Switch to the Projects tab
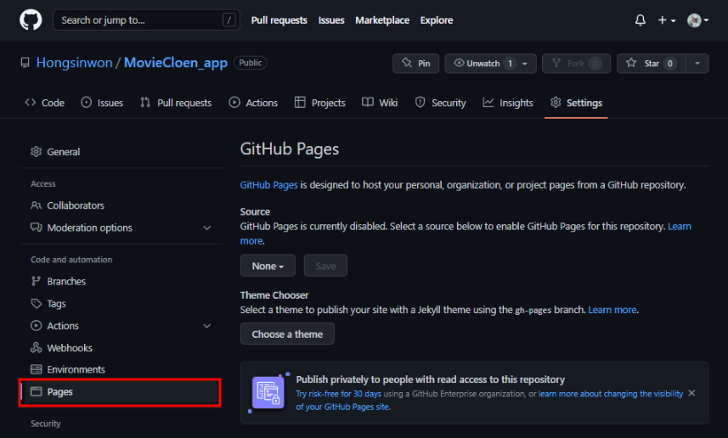Viewport: 728px width, 438px height. pos(320,103)
